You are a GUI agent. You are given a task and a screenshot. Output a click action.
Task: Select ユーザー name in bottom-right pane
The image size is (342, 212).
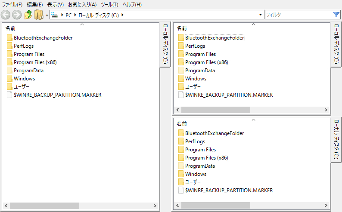[193, 182]
